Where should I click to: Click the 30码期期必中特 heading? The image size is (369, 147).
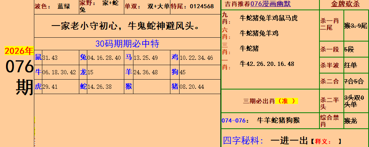point(127,44)
